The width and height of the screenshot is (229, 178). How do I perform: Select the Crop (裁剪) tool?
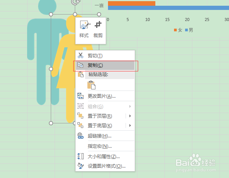pyautogui.click(x=98, y=29)
